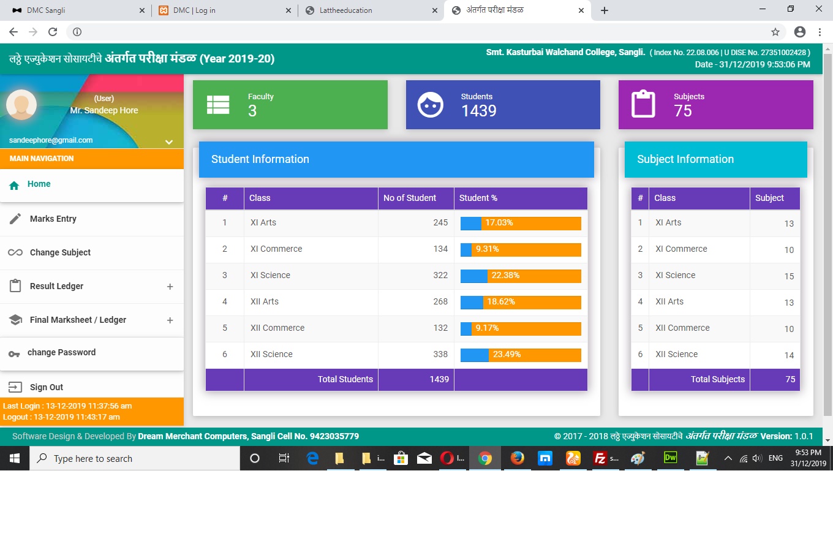Expand the user profile dropdown arrow
The width and height of the screenshot is (833, 536).
click(169, 142)
